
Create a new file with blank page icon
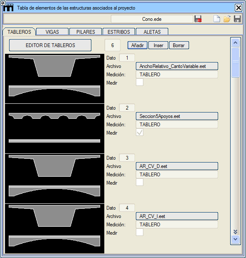[216, 19]
